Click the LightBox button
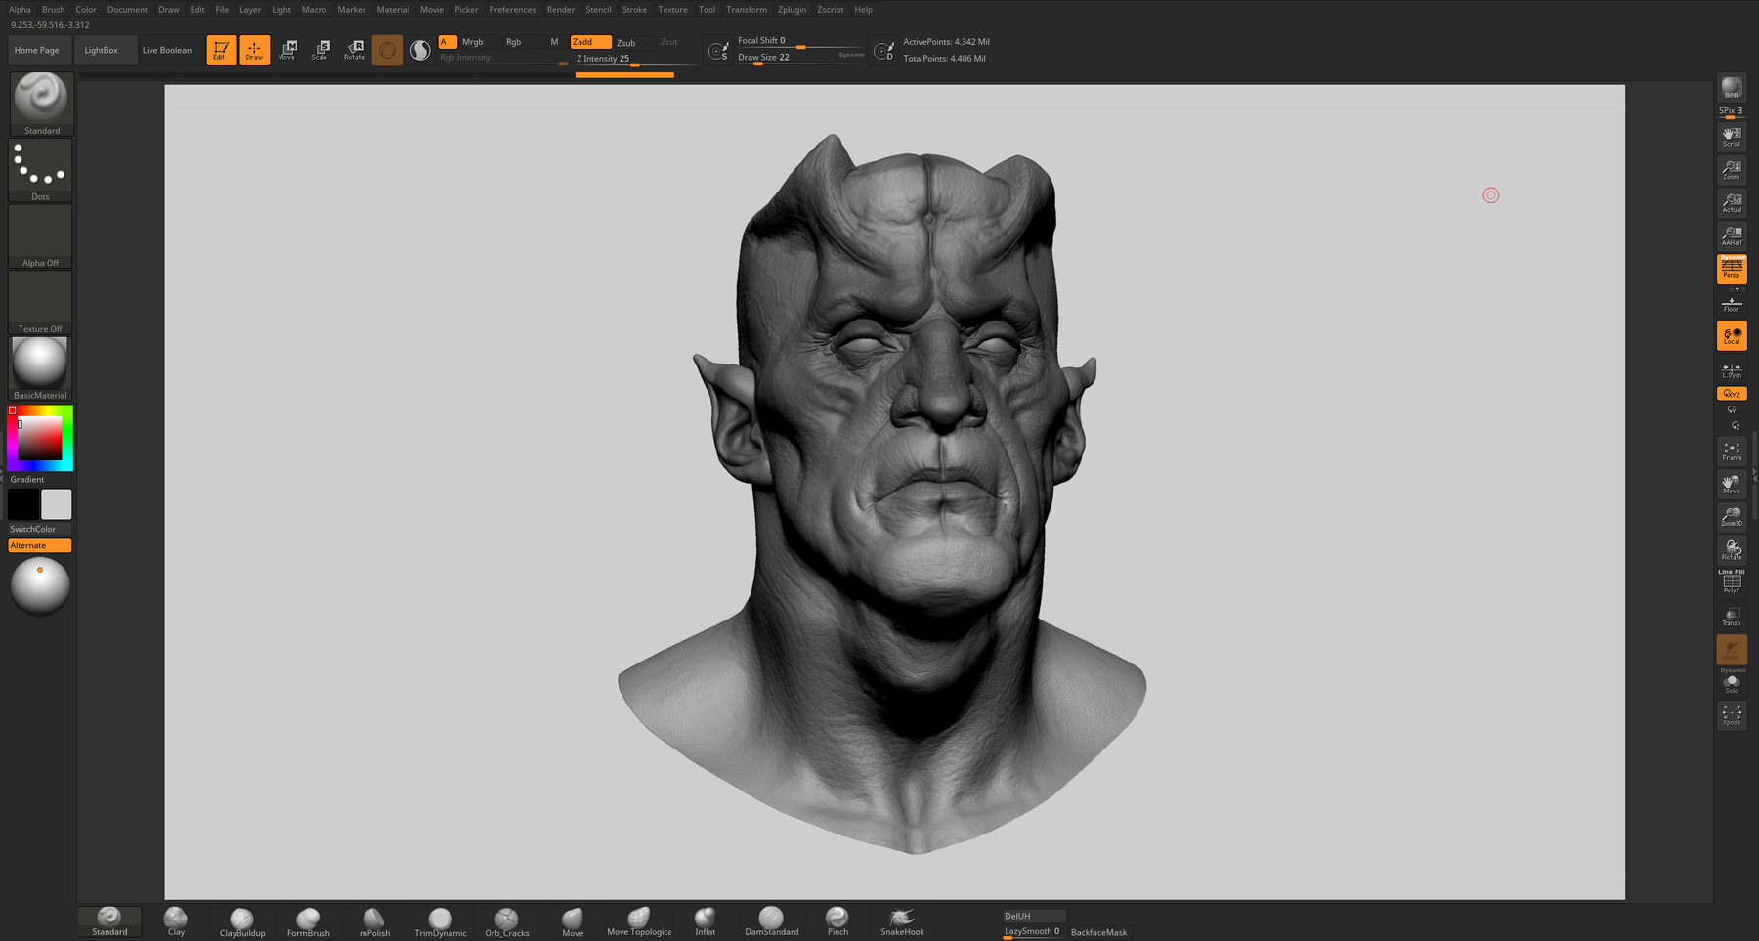This screenshot has width=1759, height=941. click(x=101, y=50)
